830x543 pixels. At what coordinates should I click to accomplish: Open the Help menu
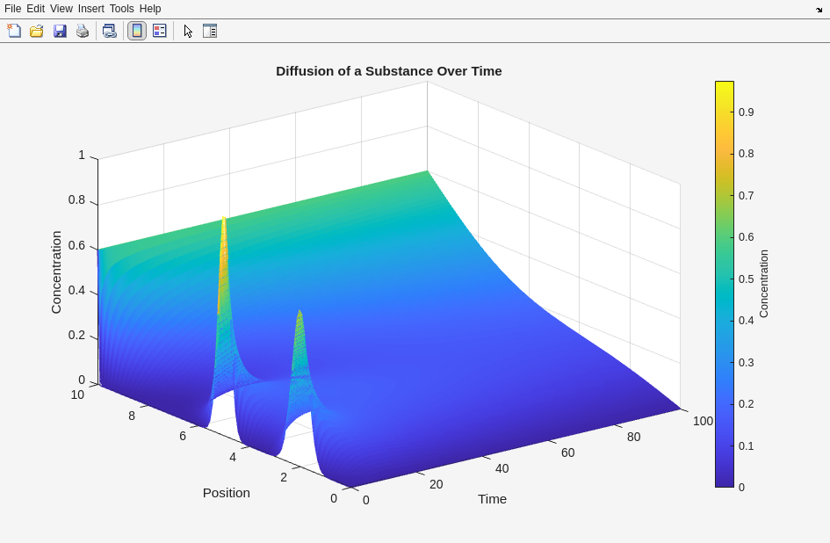(150, 9)
